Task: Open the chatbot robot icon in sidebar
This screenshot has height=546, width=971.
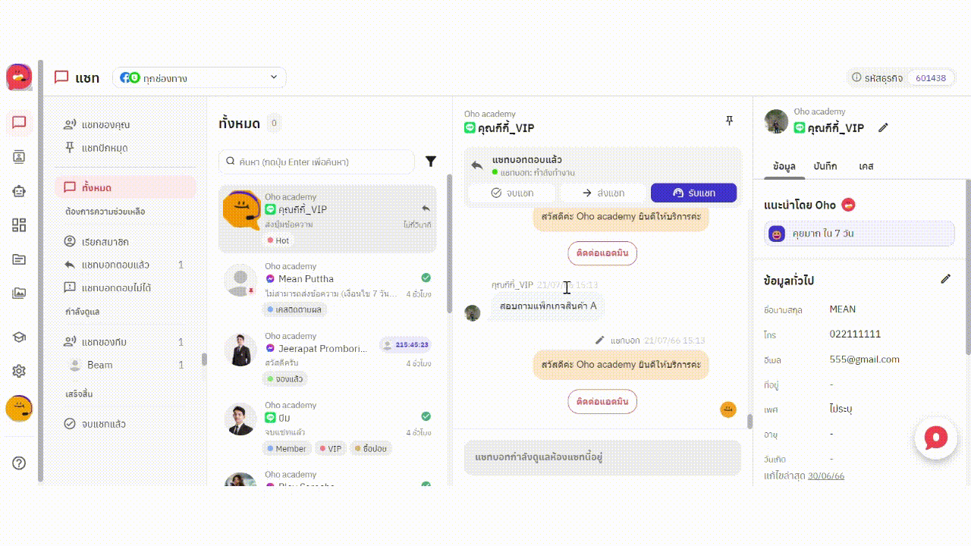Action: point(19,191)
